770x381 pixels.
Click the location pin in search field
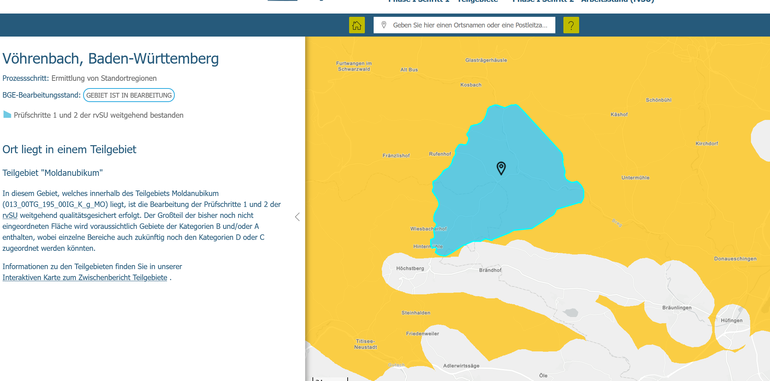[384, 25]
